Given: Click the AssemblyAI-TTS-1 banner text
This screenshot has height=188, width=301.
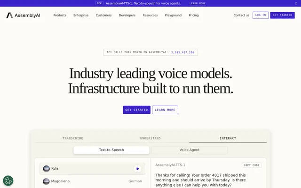Looking at the screenshot, I should click(x=143, y=3).
